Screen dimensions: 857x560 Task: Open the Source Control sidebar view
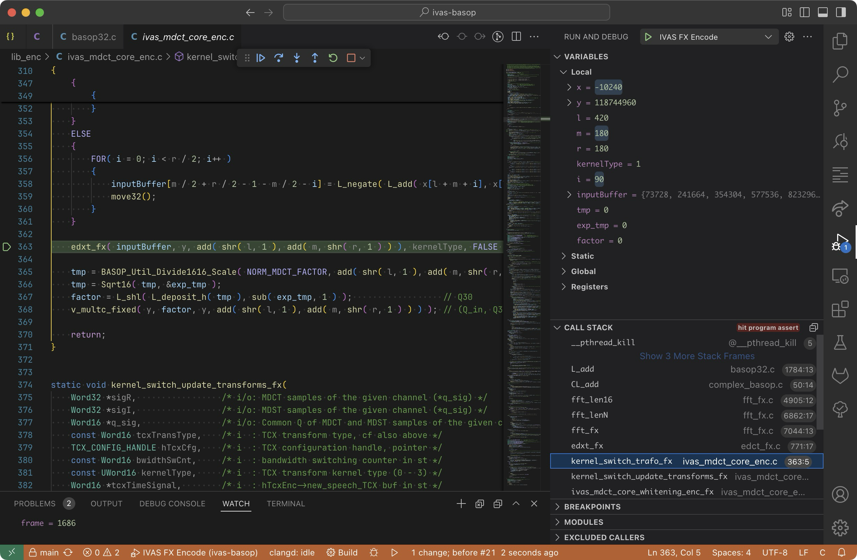(x=840, y=108)
